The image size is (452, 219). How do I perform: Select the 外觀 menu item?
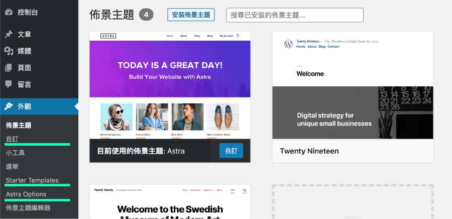tap(39, 106)
